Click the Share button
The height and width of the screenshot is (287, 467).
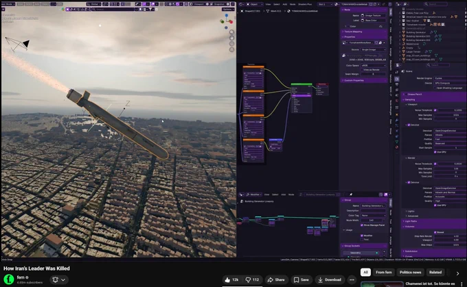point(276,279)
